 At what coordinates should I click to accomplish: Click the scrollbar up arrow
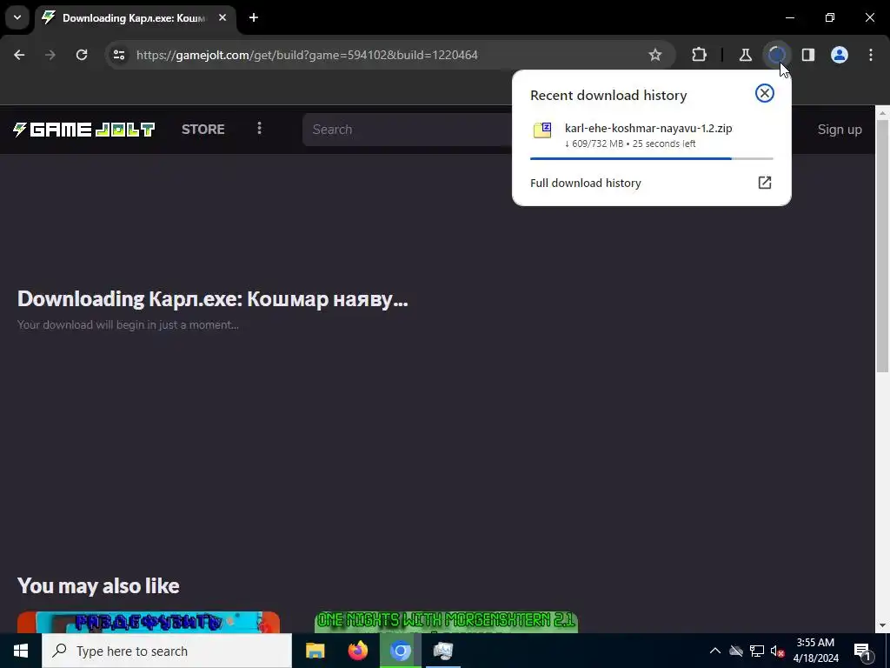883,113
